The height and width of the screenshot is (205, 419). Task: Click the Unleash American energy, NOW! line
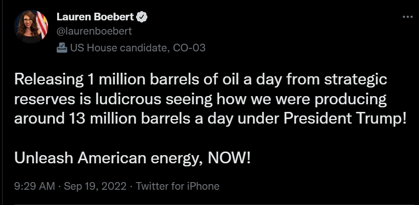point(133,158)
